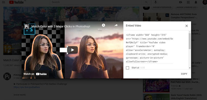
Task: Open the notifications bell
Action: [x=196, y=2]
